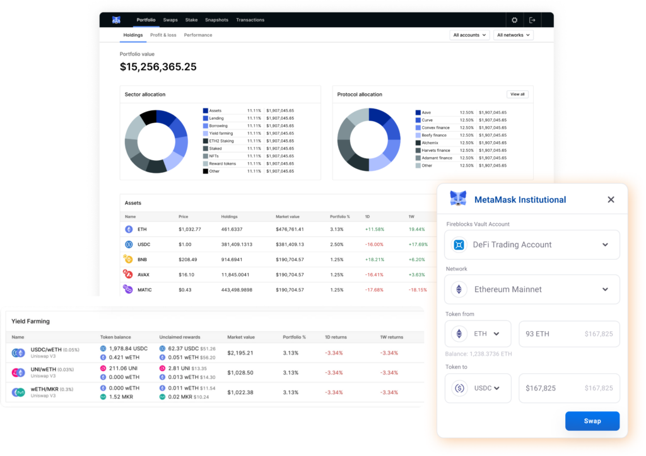Click the MetaMask fox logo in the navbar

(x=115, y=20)
